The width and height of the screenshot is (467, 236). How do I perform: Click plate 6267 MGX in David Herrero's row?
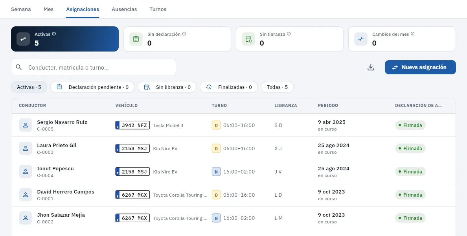point(132,195)
